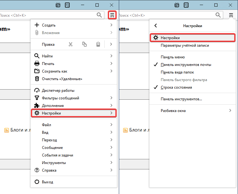Image resolution: width=238 pixels, height=194 pixels.
Task: Select Параметры учётной записи menu entry
Action: [x=184, y=45]
